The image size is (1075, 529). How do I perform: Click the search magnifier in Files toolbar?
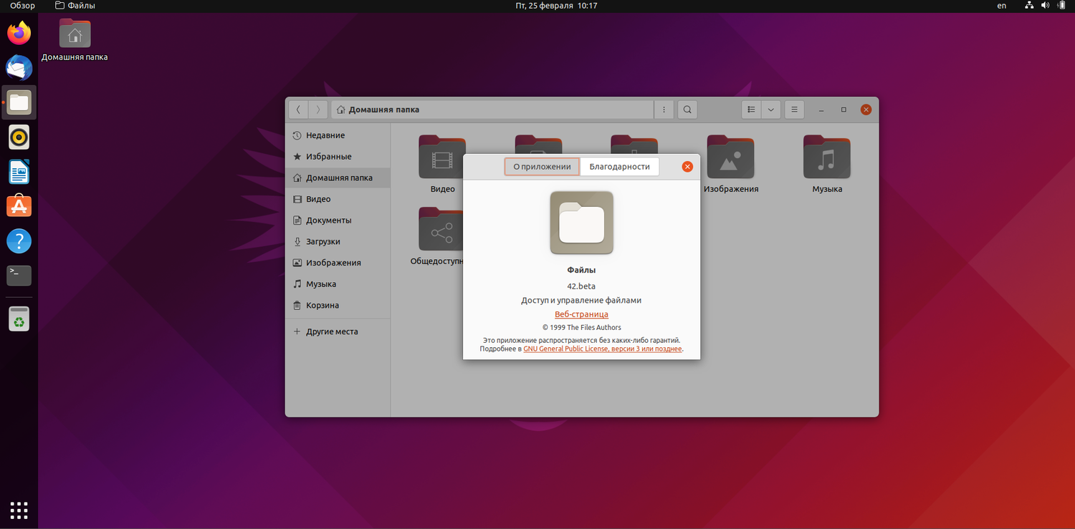(x=687, y=110)
